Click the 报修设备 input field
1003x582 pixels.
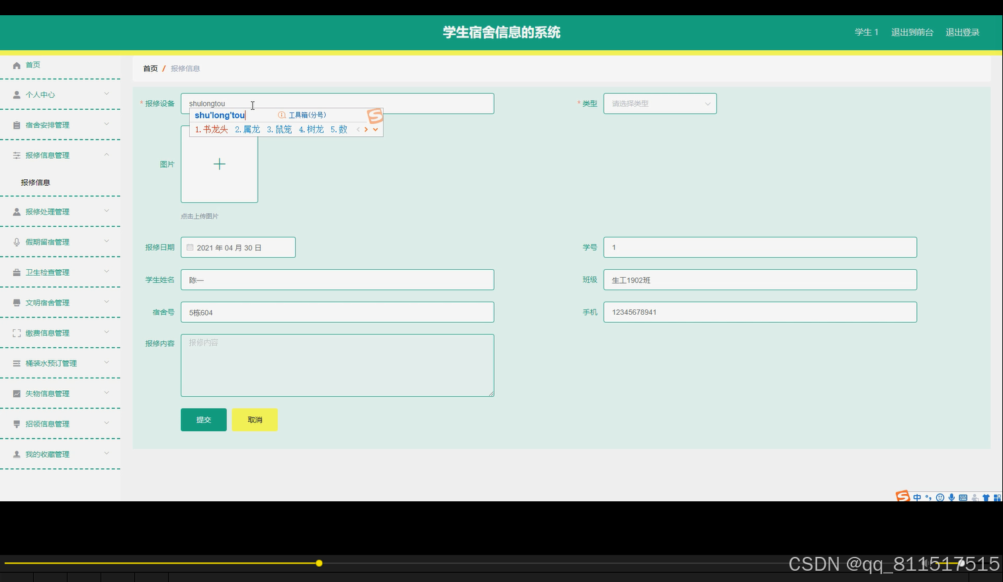tap(337, 103)
